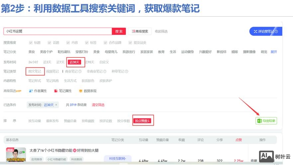This screenshot has width=293, height=166.
Task: Click shuffle icon in 评论搜笔记 button
Action: [x=255, y=32]
